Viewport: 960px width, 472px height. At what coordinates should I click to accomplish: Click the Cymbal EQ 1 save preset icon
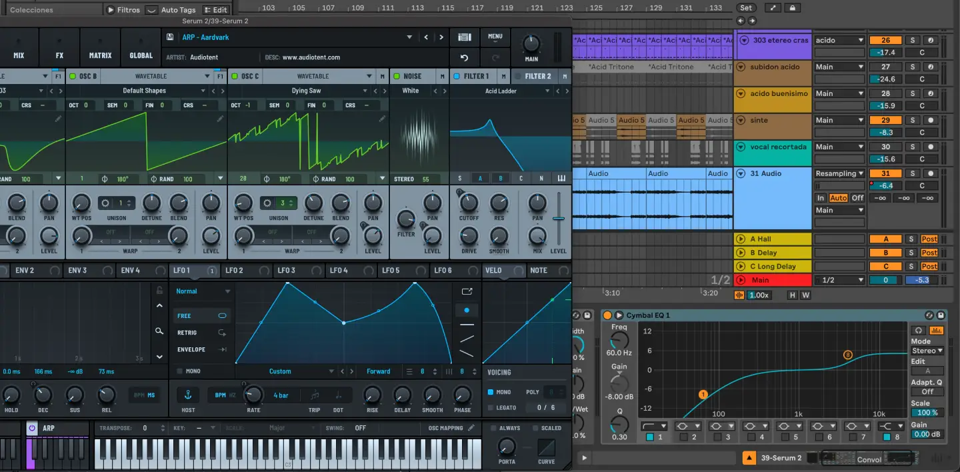point(941,315)
